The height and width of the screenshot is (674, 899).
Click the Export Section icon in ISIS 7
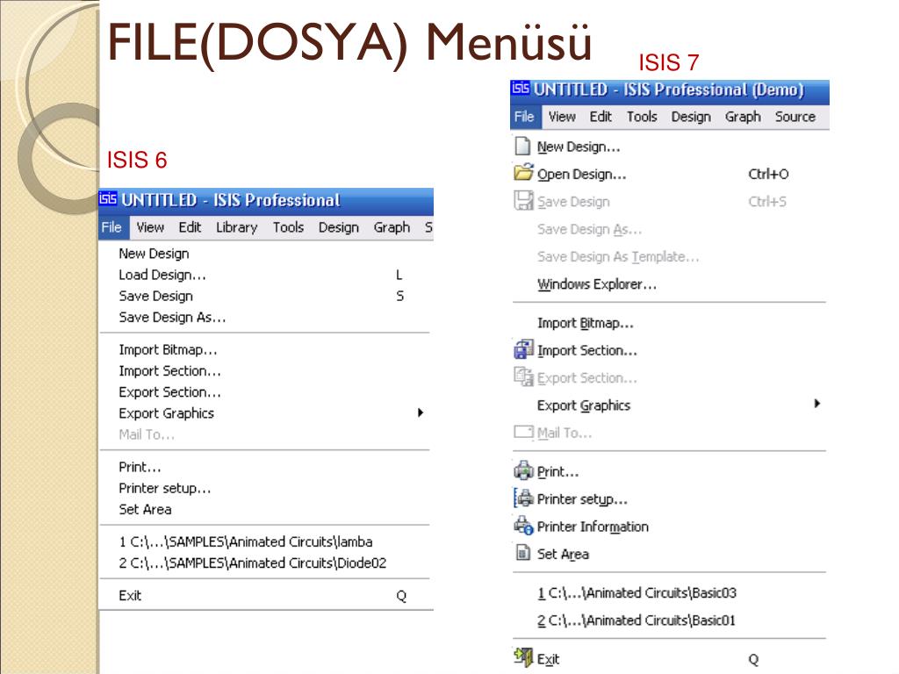[x=523, y=376]
